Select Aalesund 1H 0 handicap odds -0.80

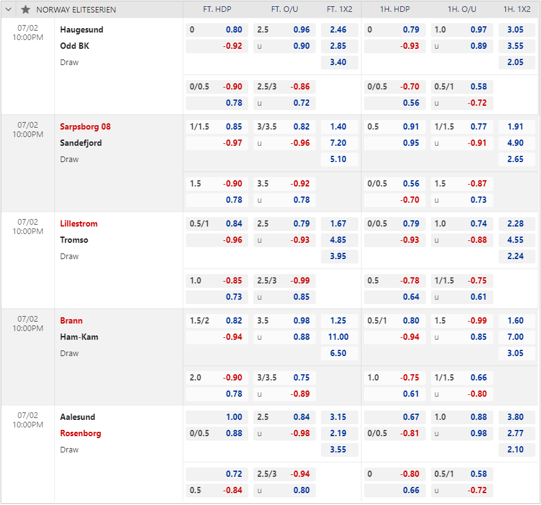pyautogui.click(x=395, y=474)
